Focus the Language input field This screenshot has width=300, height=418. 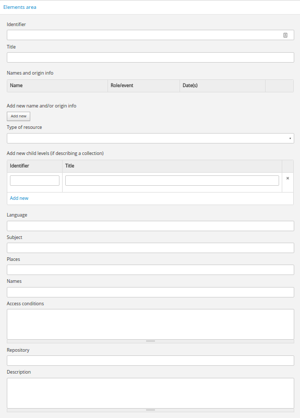pyautogui.click(x=150, y=226)
